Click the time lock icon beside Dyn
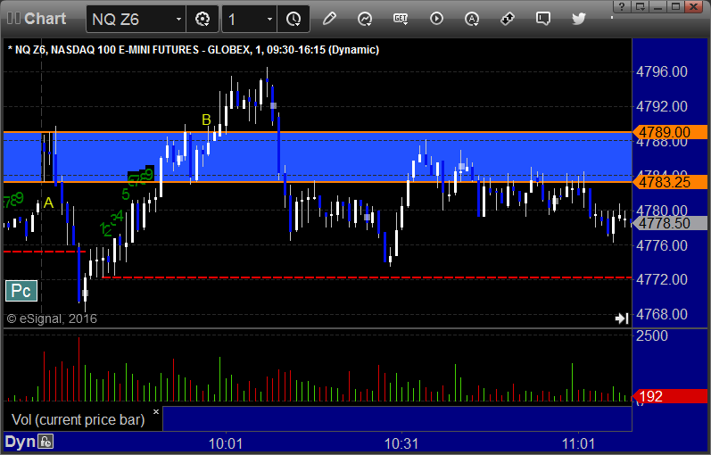This screenshot has height=455, width=711. pyautogui.click(x=45, y=442)
